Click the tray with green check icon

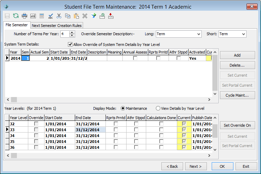click(x=102, y=16)
